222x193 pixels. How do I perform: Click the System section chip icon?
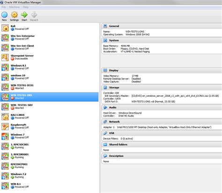tap(105, 40)
